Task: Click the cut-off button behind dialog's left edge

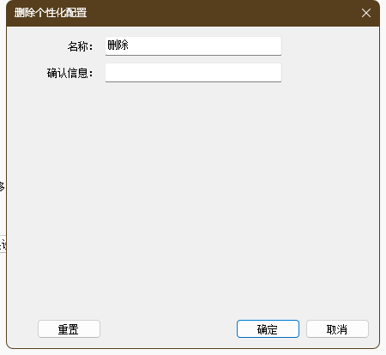Action: click(x=3, y=244)
